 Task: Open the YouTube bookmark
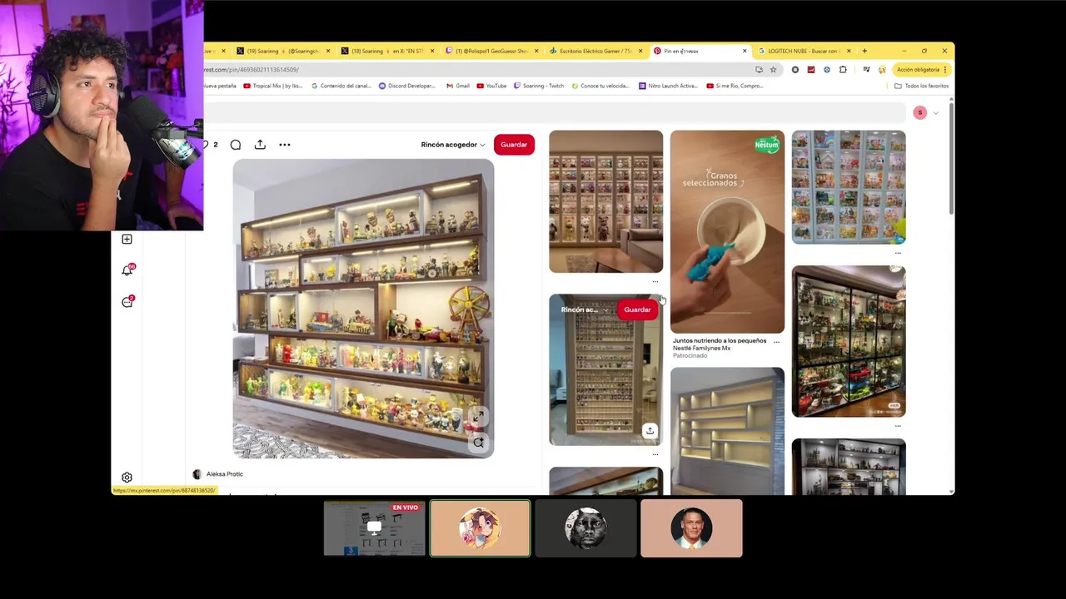coord(491,86)
